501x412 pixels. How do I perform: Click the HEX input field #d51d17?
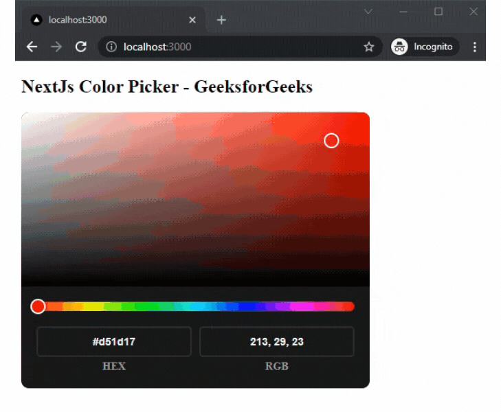[x=114, y=341]
